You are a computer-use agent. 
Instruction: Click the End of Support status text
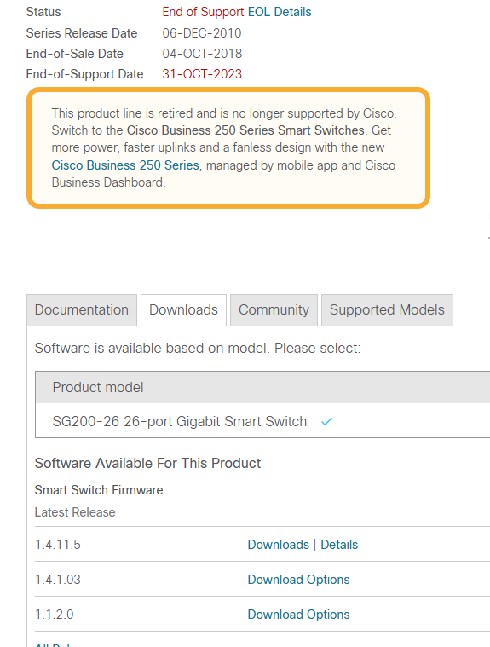pos(203,12)
